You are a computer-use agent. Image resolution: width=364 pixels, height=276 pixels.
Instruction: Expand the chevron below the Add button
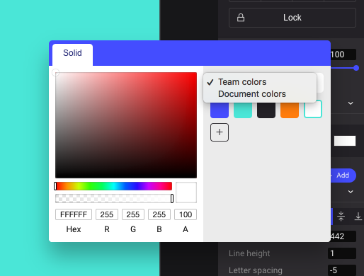pyautogui.click(x=351, y=192)
